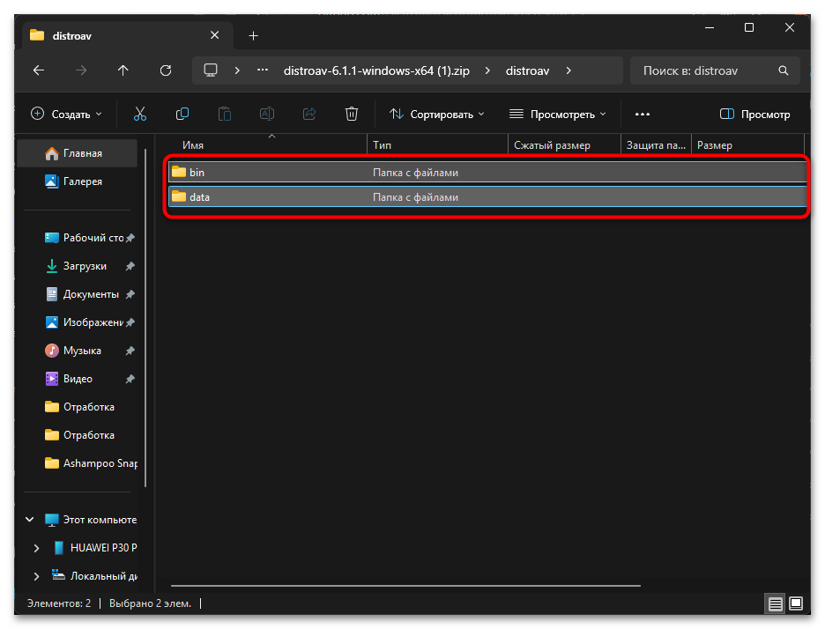This screenshot has height=629, width=825.
Task: Click the Copy icon in toolbar
Action: point(182,114)
